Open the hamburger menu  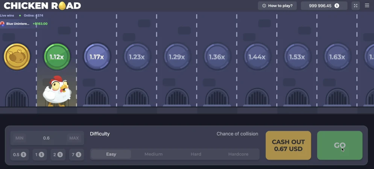coord(367,6)
